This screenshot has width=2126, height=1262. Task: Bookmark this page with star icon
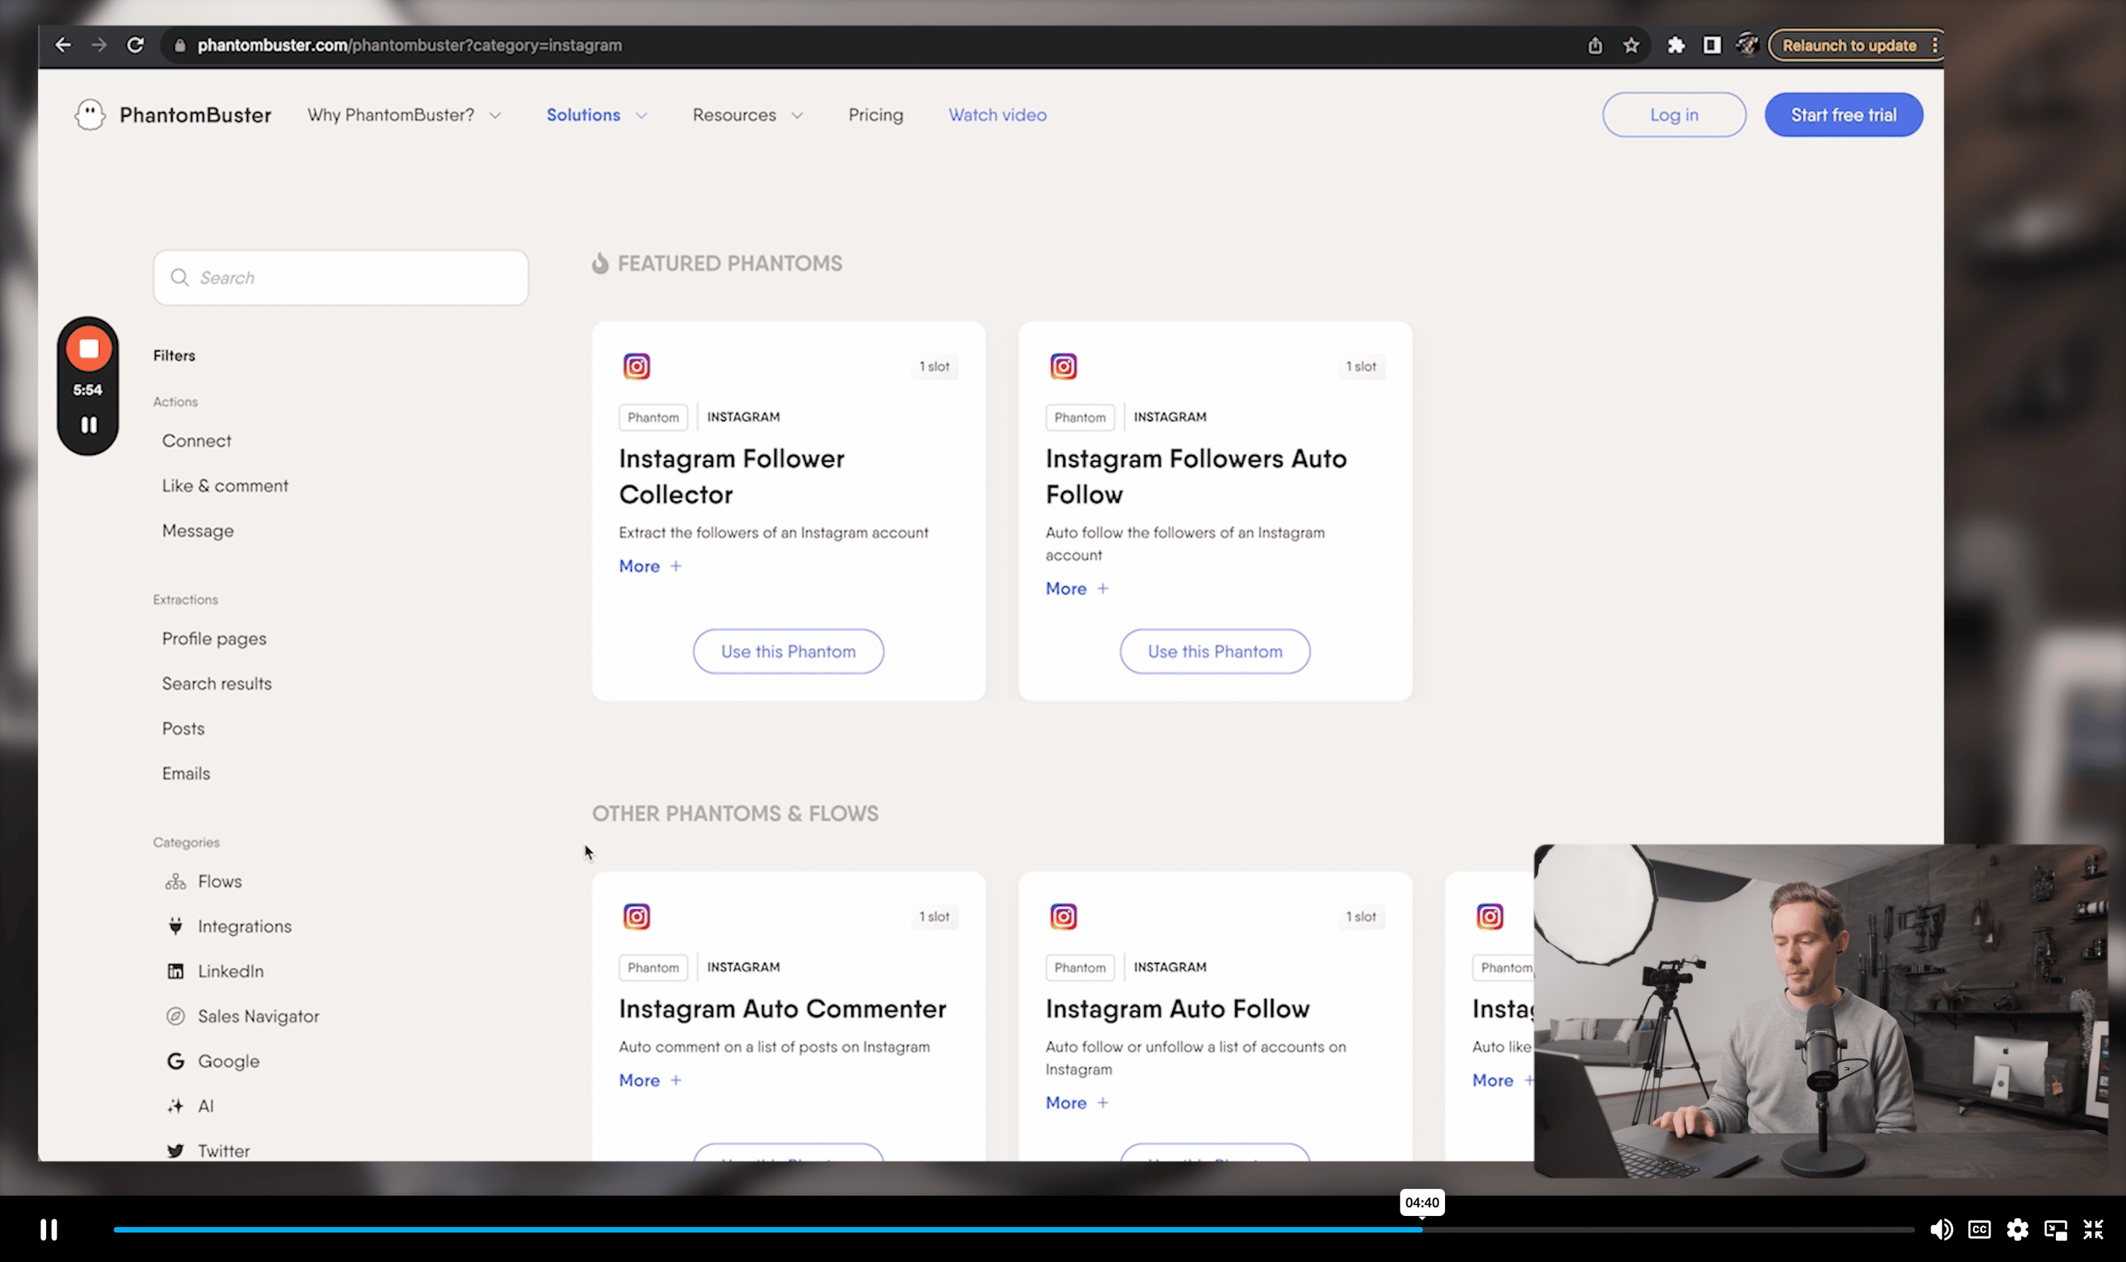tap(1630, 46)
